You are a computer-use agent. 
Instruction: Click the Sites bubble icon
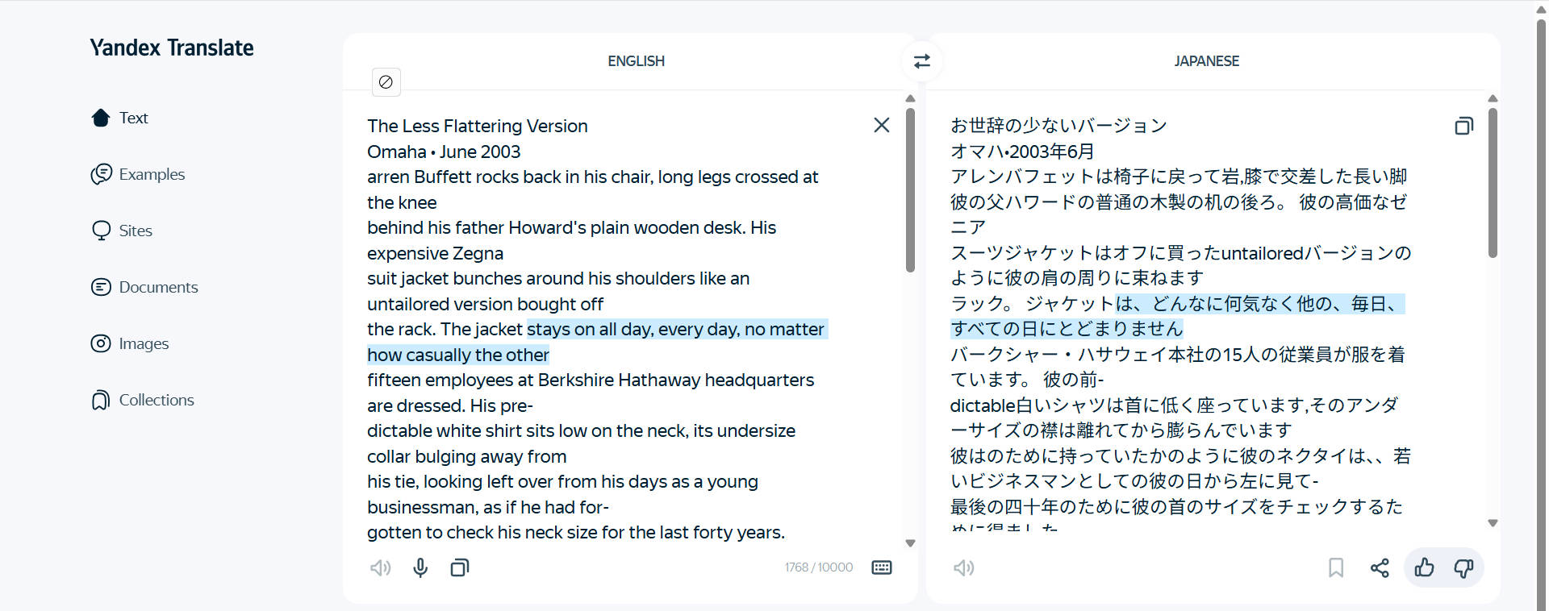point(101,231)
